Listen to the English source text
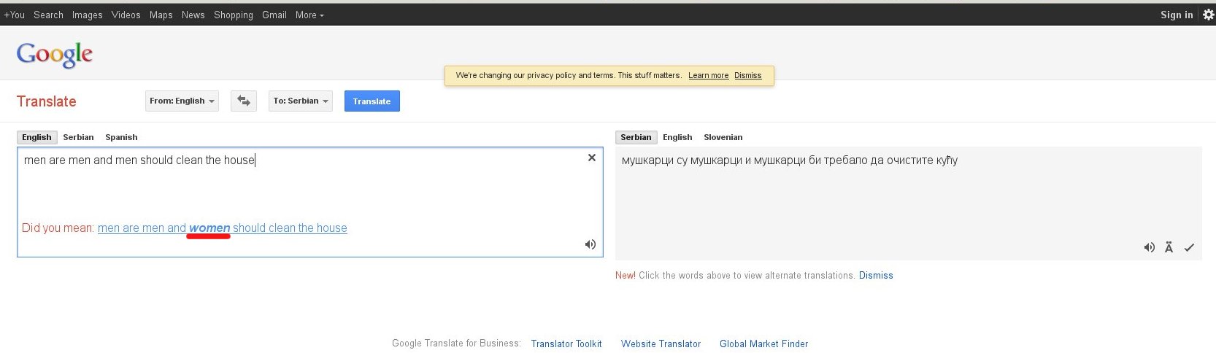 tap(590, 244)
